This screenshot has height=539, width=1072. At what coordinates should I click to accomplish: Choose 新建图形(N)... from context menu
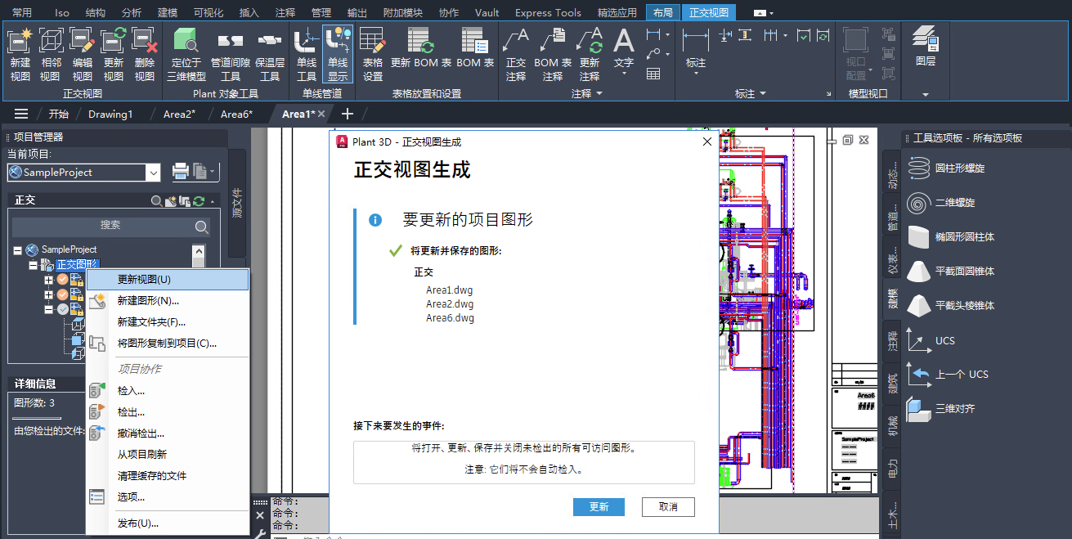(x=168, y=300)
